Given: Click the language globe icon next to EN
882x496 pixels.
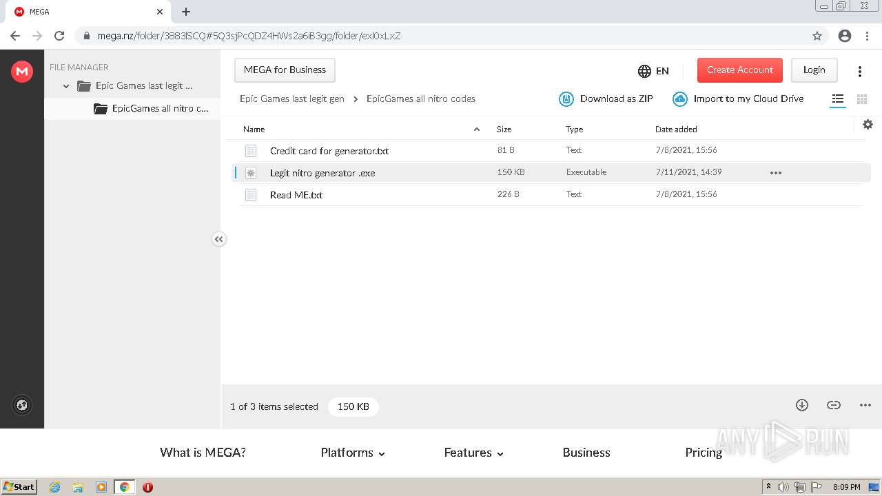Looking at the screenshot, I should [644, 71].
